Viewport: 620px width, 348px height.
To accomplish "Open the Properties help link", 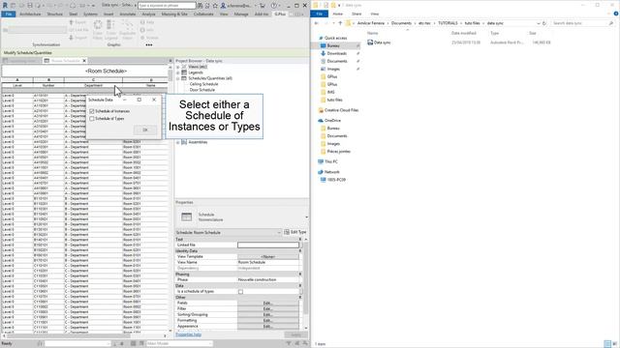I will (x=188, y=334).
